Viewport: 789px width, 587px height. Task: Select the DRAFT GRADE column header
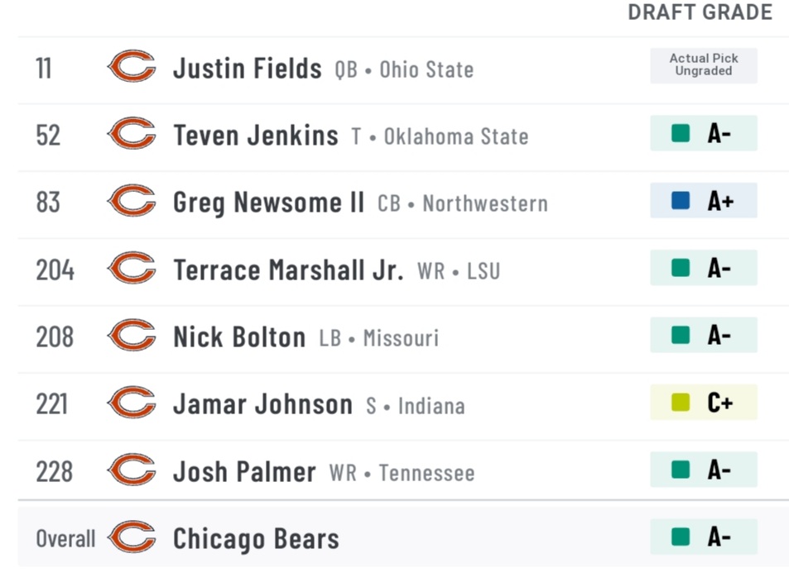tap(700, 12)
